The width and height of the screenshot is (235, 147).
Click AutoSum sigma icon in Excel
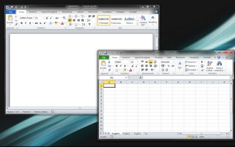click(x=202, y=62)
